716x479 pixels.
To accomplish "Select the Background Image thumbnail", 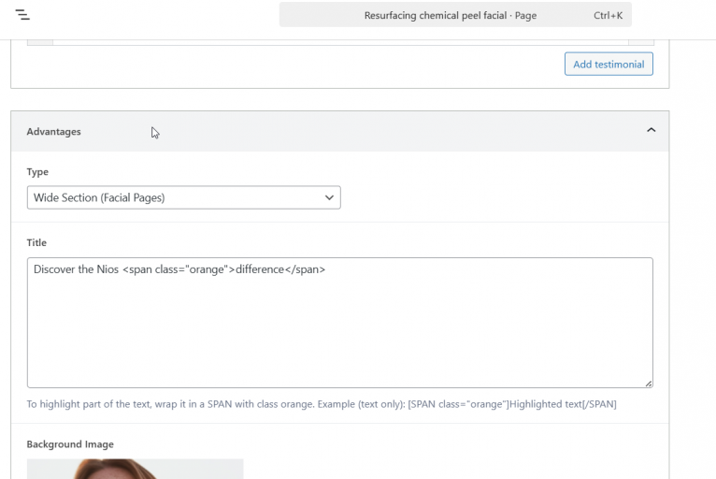I will point(136,469).
